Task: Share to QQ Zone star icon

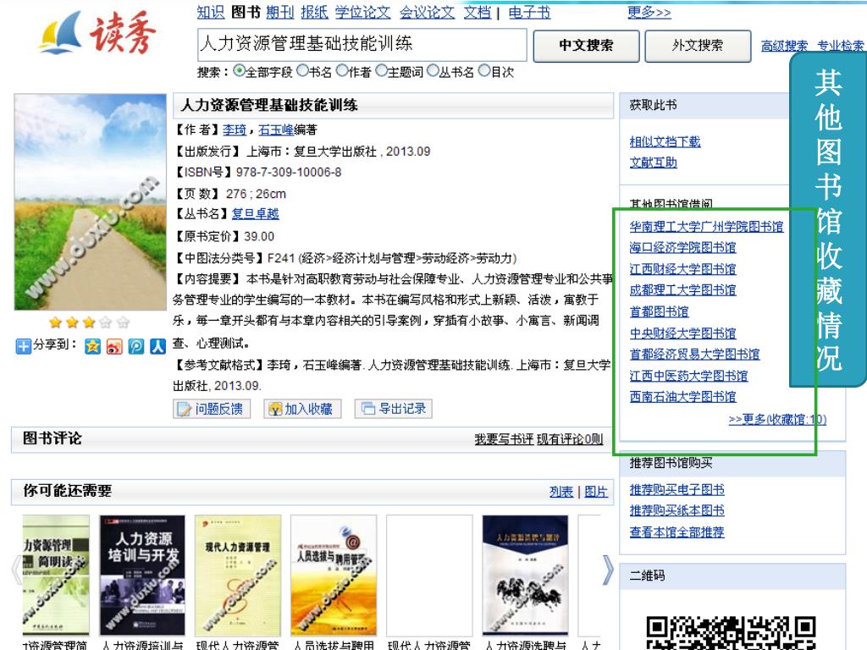Action: tap(92, 346)
